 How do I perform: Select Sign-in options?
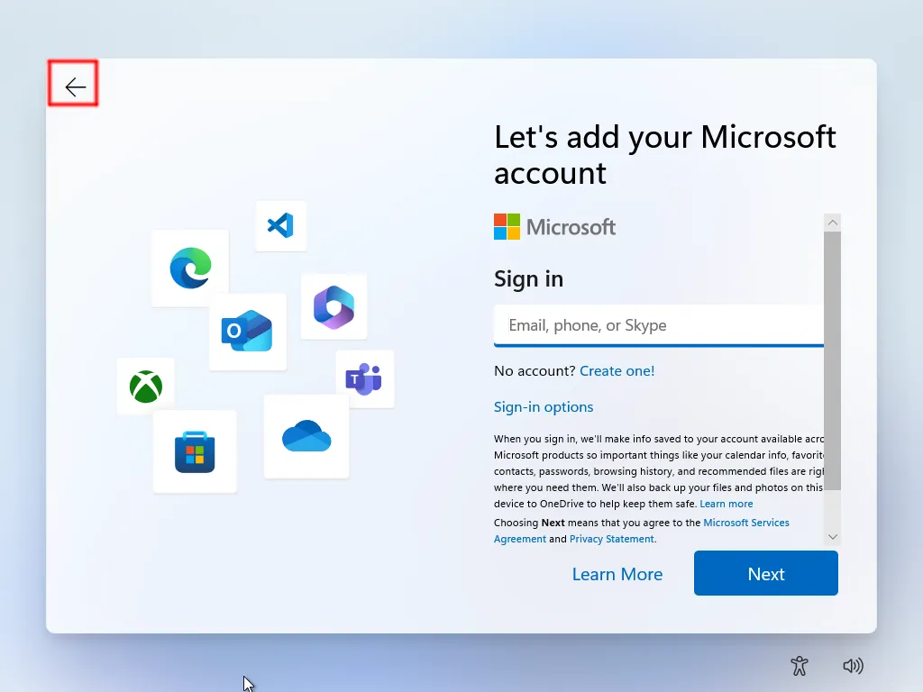pyautogui.click(x=544, y=406)
